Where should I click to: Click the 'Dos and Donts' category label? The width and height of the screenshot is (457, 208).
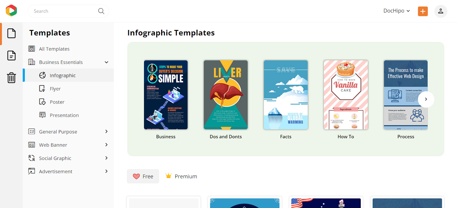tap(226, 137)
